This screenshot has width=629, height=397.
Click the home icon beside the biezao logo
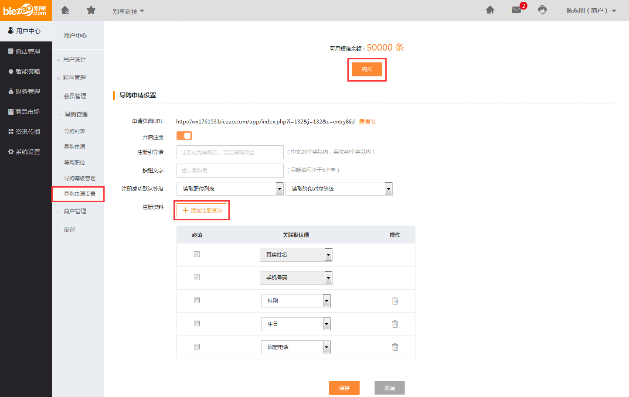point(65,10)
